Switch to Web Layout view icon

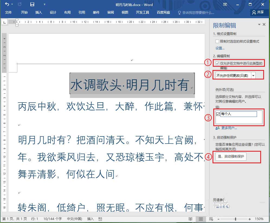211,219
